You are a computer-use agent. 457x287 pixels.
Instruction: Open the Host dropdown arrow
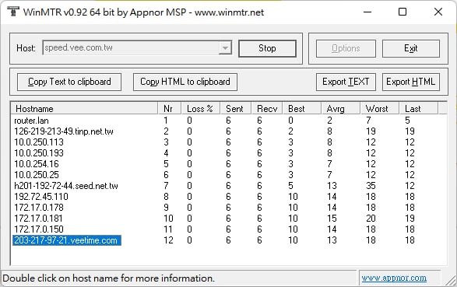pos(225,48)
